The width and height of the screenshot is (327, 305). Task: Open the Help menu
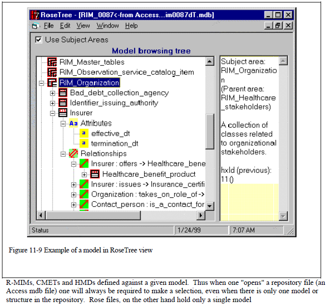[x=131, y=26]
